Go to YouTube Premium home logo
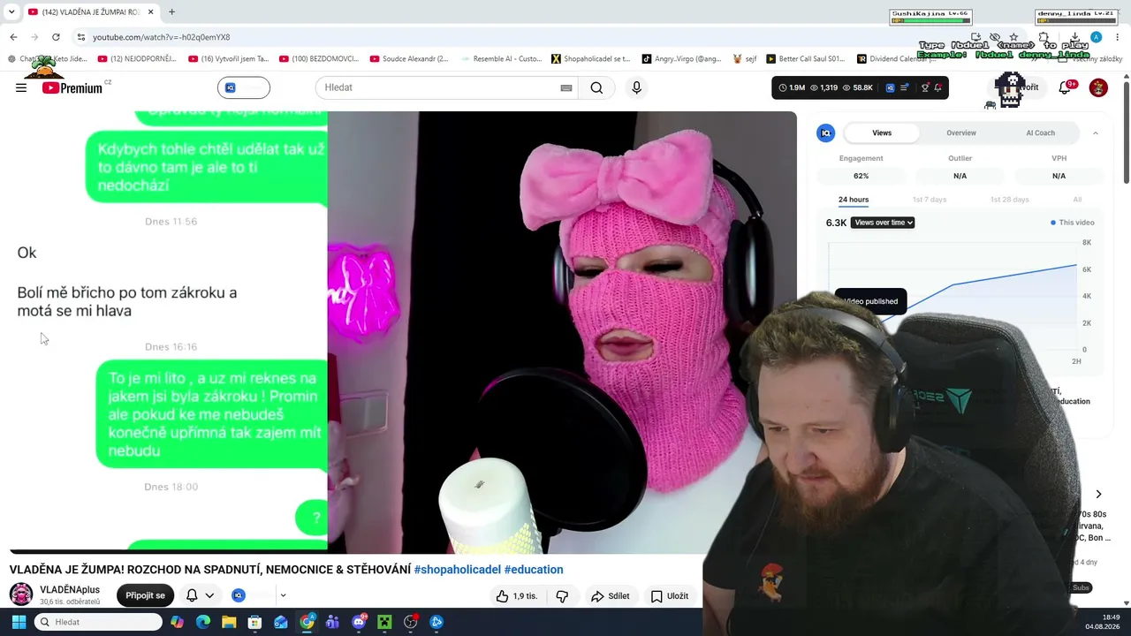 point(72,87)
